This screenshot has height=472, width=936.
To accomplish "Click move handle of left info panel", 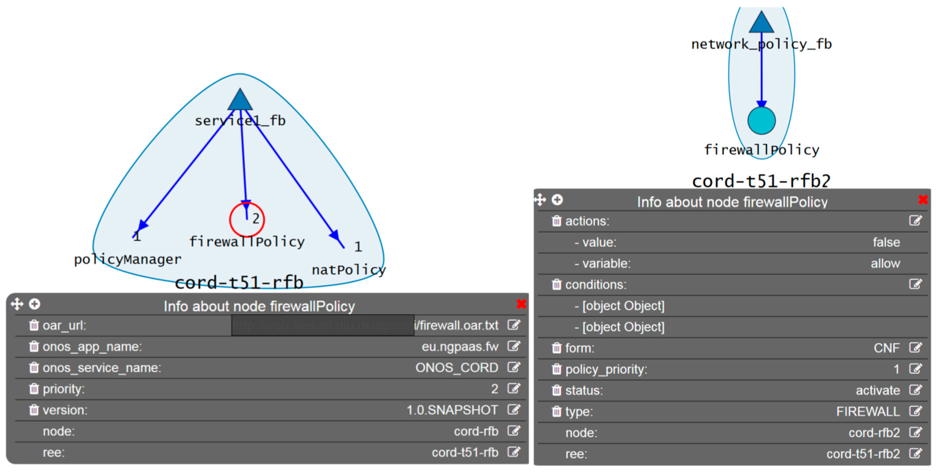I will click(x=17, y=304).
